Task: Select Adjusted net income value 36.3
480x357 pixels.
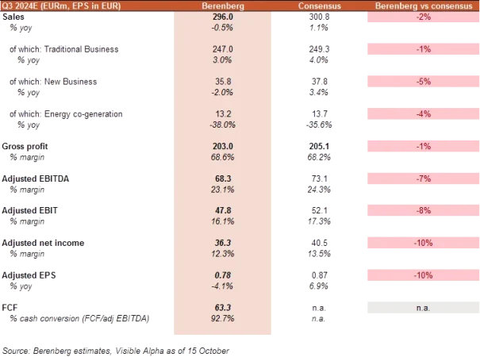Action: 222,243
